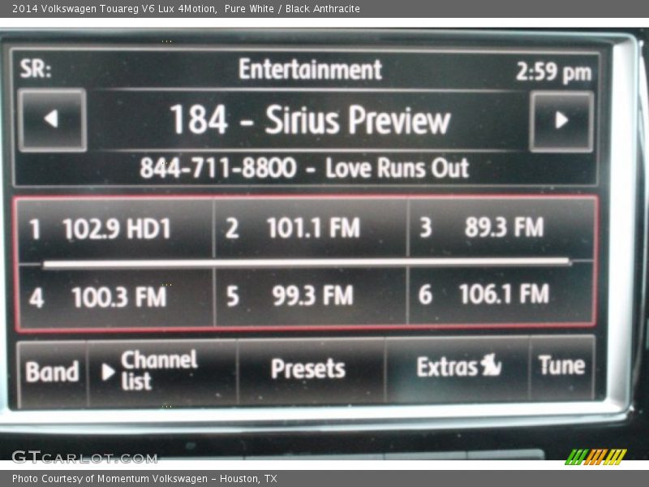Open the Extras menu
The height and width of the screenshot is (487, 649).
(x=458, y=367)
